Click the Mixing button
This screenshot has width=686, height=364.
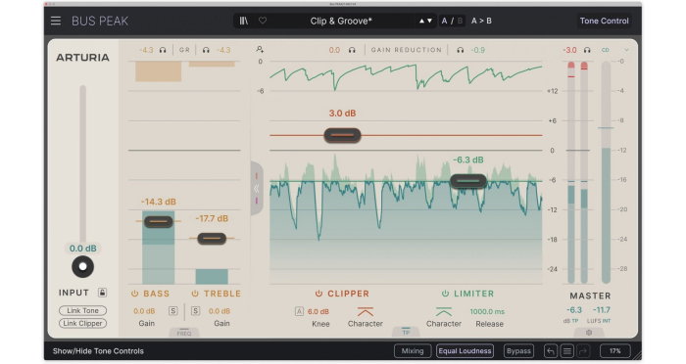(x=413, y=351)
